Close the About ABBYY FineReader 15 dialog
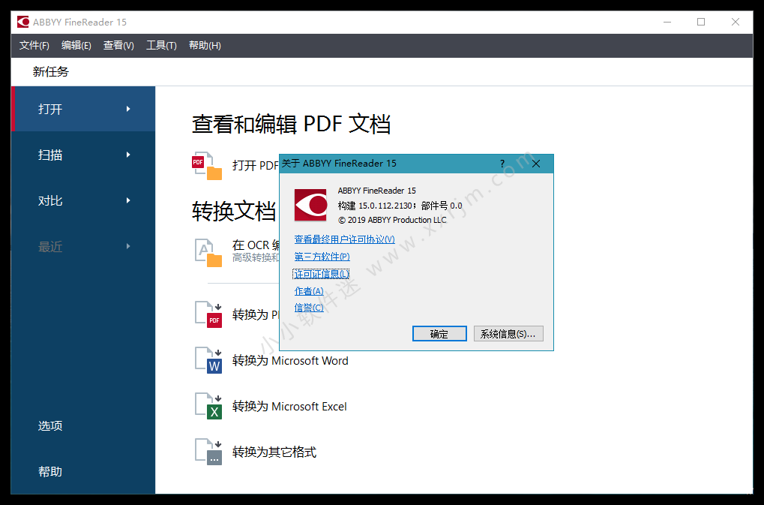764x505 pixels. (536, 164)
